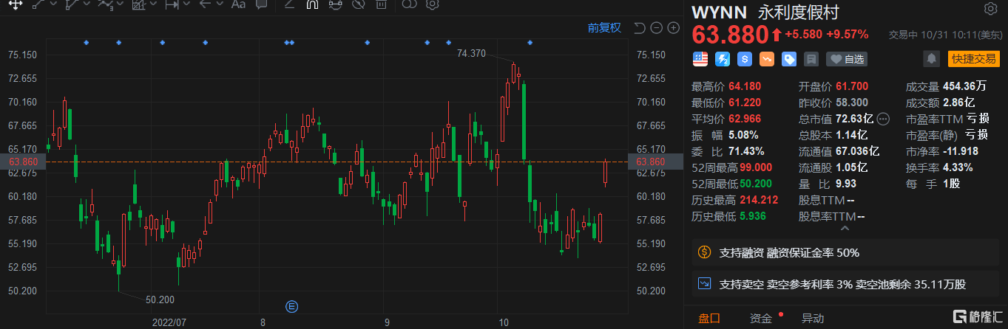1008x329 pixels.
Task: Click the overlapping circles compare icon
Action: click(x=409, y=4)
